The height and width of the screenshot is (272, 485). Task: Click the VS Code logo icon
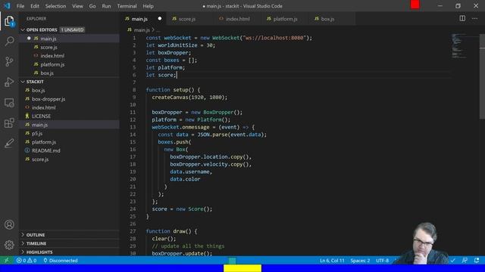(7, 6)
